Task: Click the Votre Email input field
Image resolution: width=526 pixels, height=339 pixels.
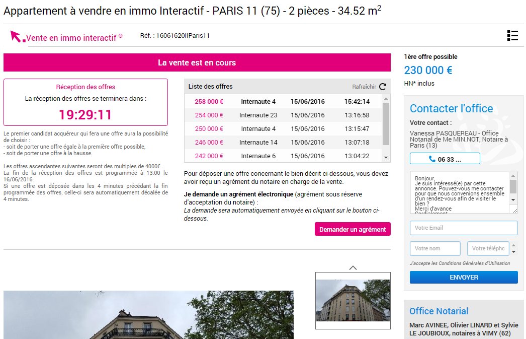Action: [463, 228]
